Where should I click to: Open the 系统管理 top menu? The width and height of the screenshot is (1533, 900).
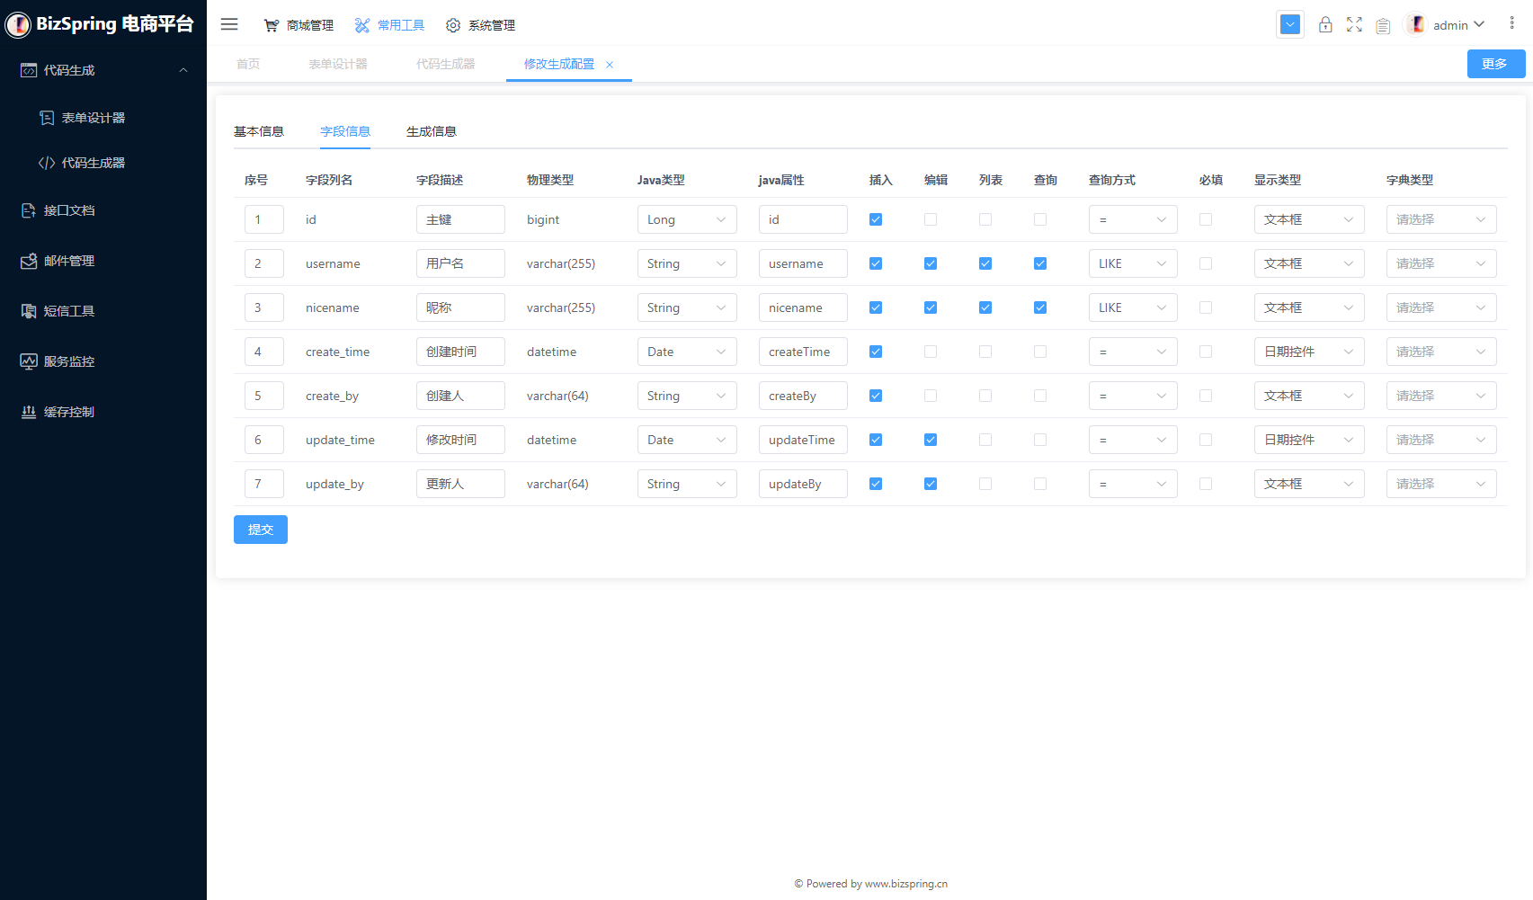(x=481, y=25)
